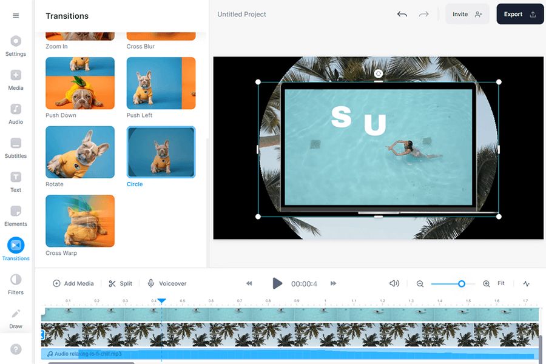Image resolution: width=546 pixels, height=364 pixels.
Task: Click the Invite button
Action: point(467,14)
